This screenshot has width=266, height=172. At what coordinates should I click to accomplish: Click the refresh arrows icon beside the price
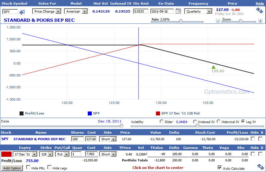coord(260,10)
